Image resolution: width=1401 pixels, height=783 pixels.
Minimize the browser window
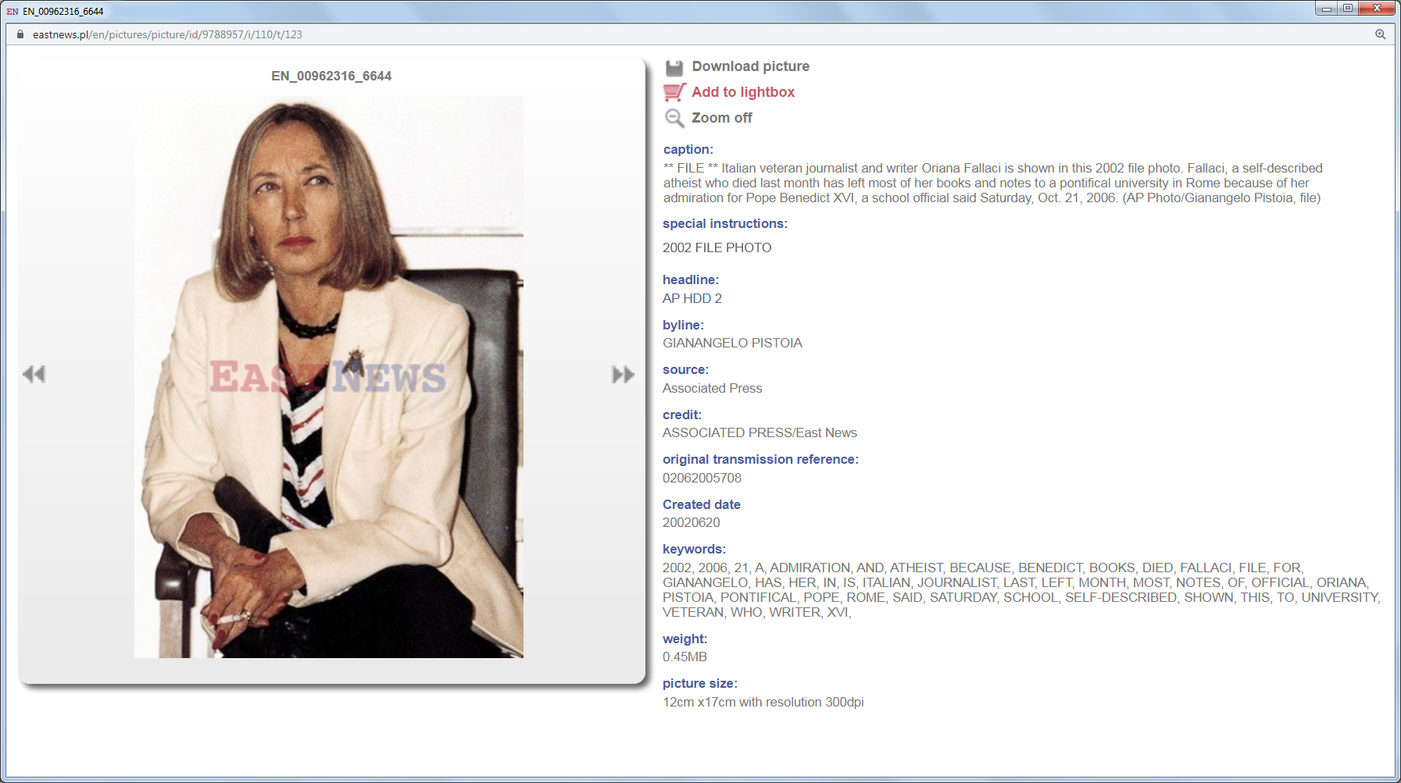click(1326, 9)
